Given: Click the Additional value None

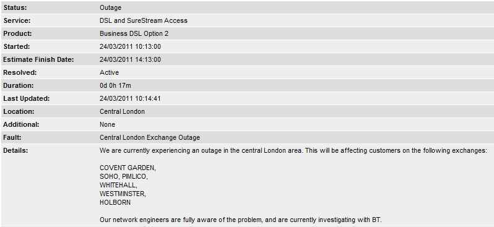Looking at the screenshot, I should click(108, 125).
